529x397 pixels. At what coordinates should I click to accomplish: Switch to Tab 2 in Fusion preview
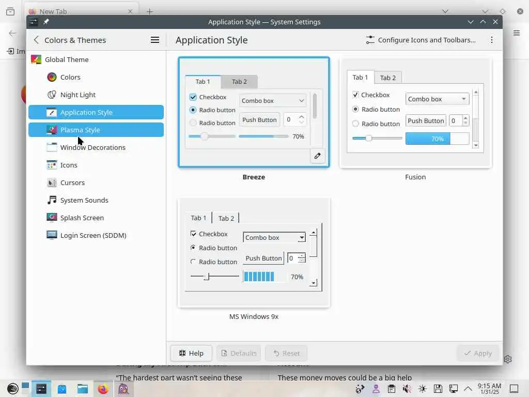click(388, 78)
